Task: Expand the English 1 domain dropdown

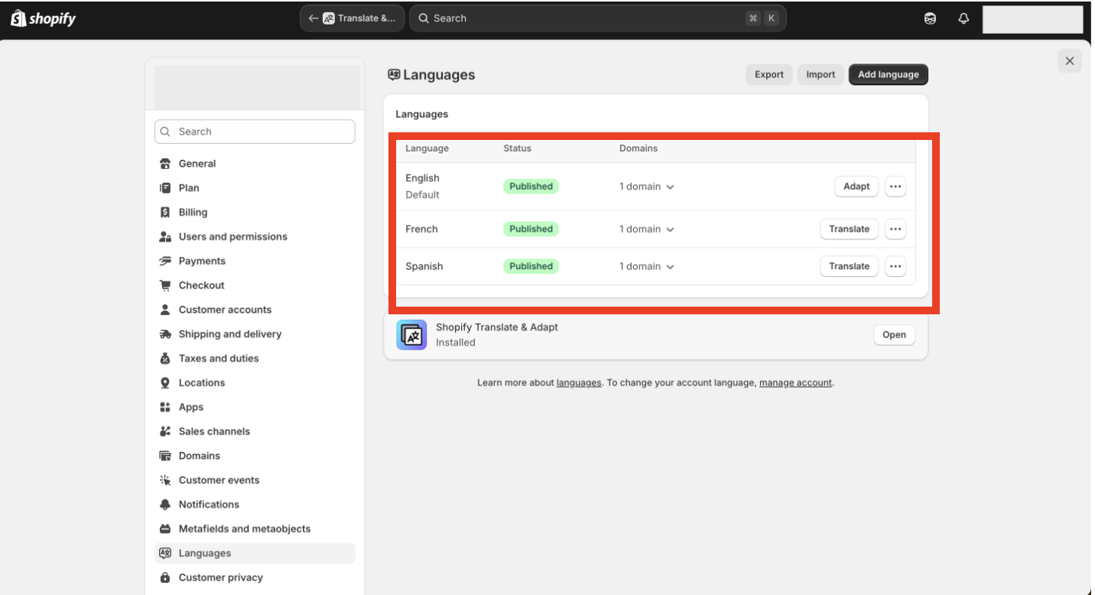Action: click(x=647, y=187)
